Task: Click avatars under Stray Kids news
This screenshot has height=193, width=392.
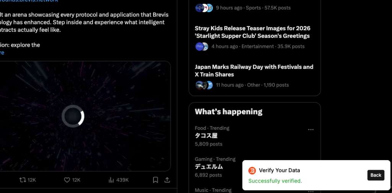Action: [202, 46]
